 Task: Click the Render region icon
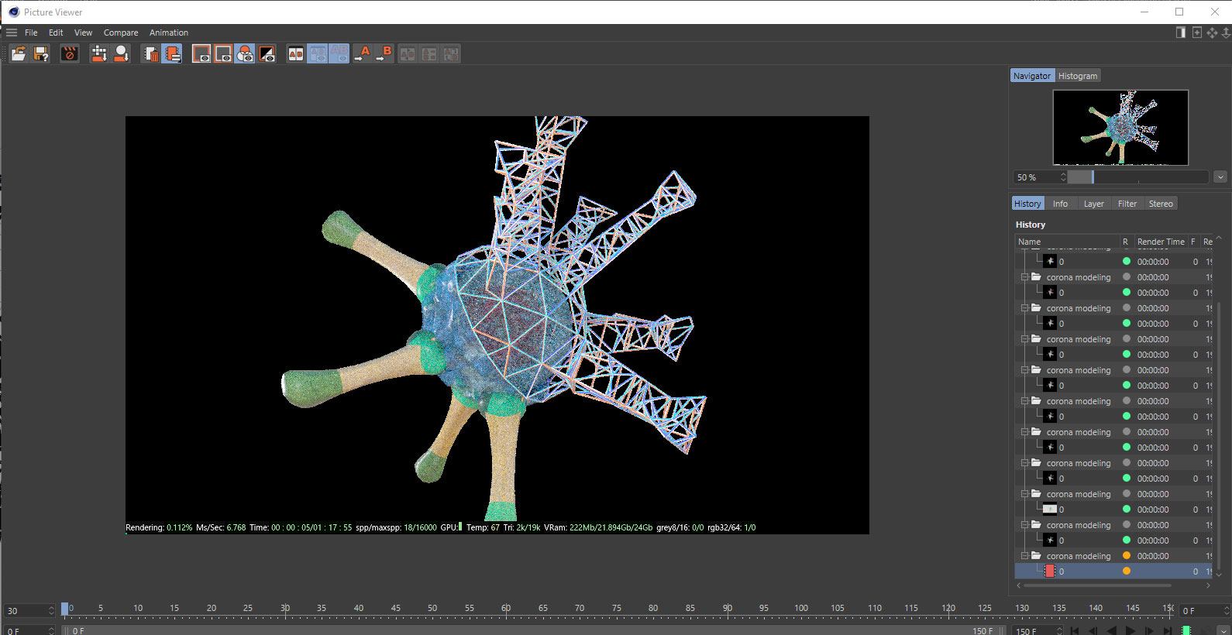98,53
